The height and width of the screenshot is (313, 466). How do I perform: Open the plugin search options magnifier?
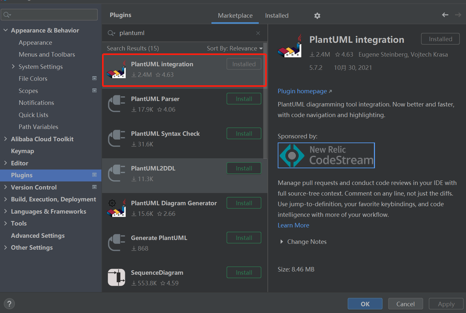tap(111, 33)
